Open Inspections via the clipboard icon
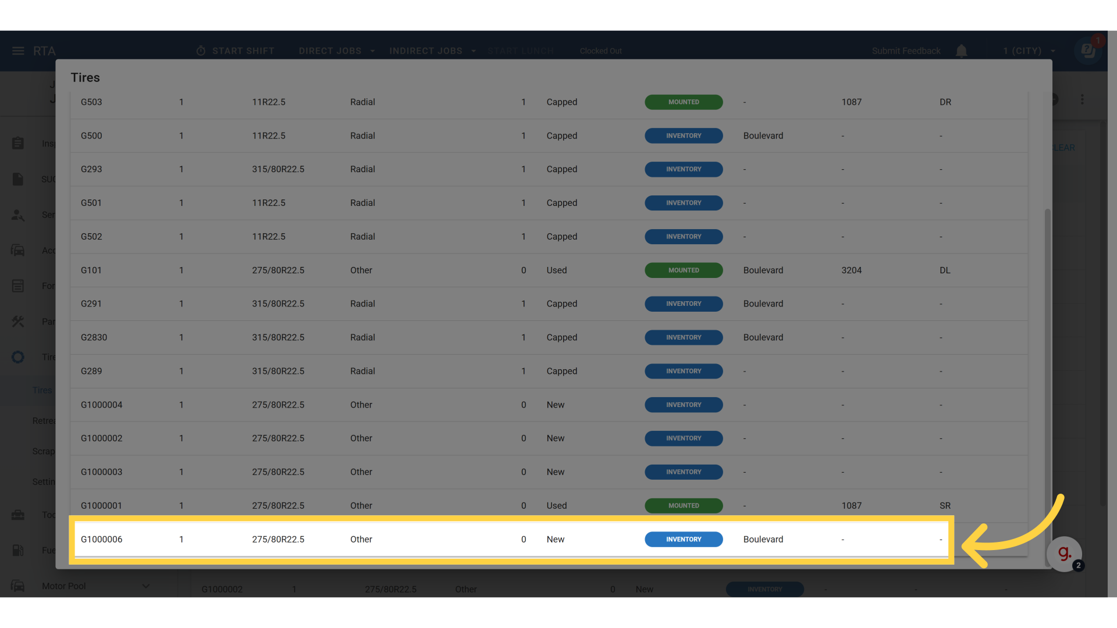This screenshot has width=1117, height=628. click(x=18, y=142)
